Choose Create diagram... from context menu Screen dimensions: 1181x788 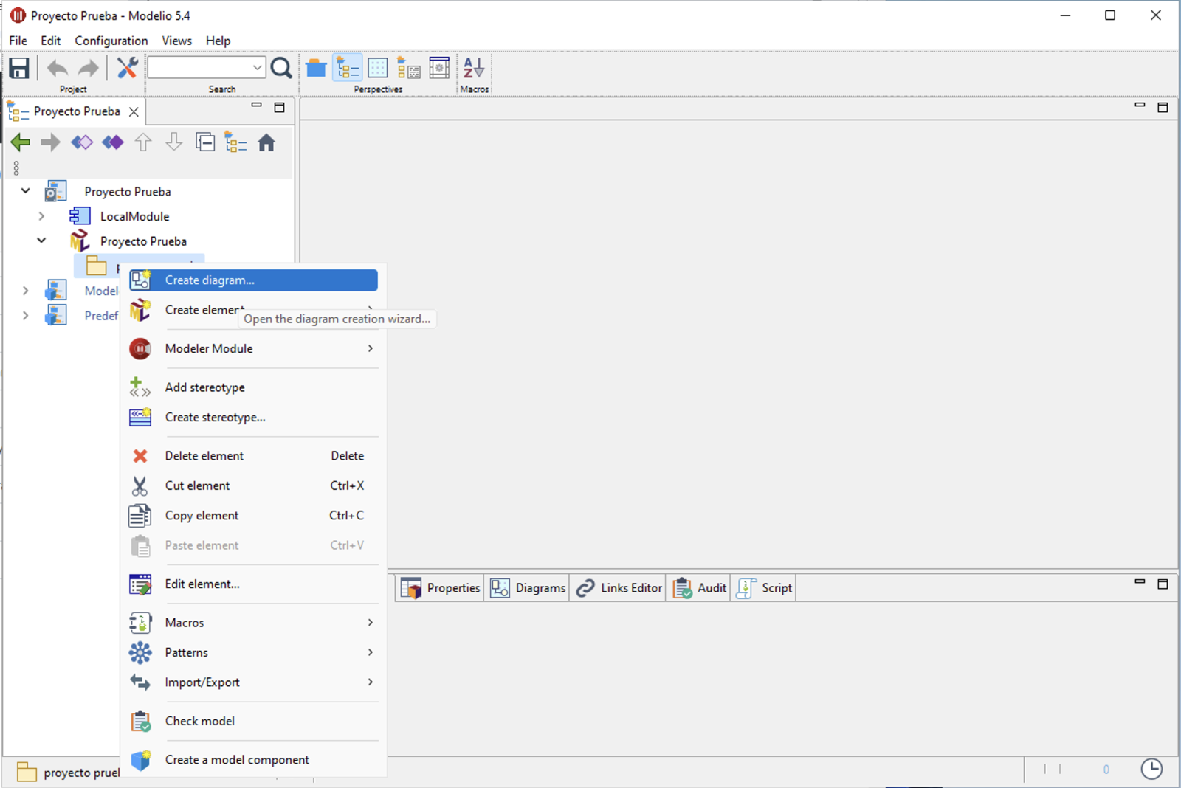pos(253,280)
